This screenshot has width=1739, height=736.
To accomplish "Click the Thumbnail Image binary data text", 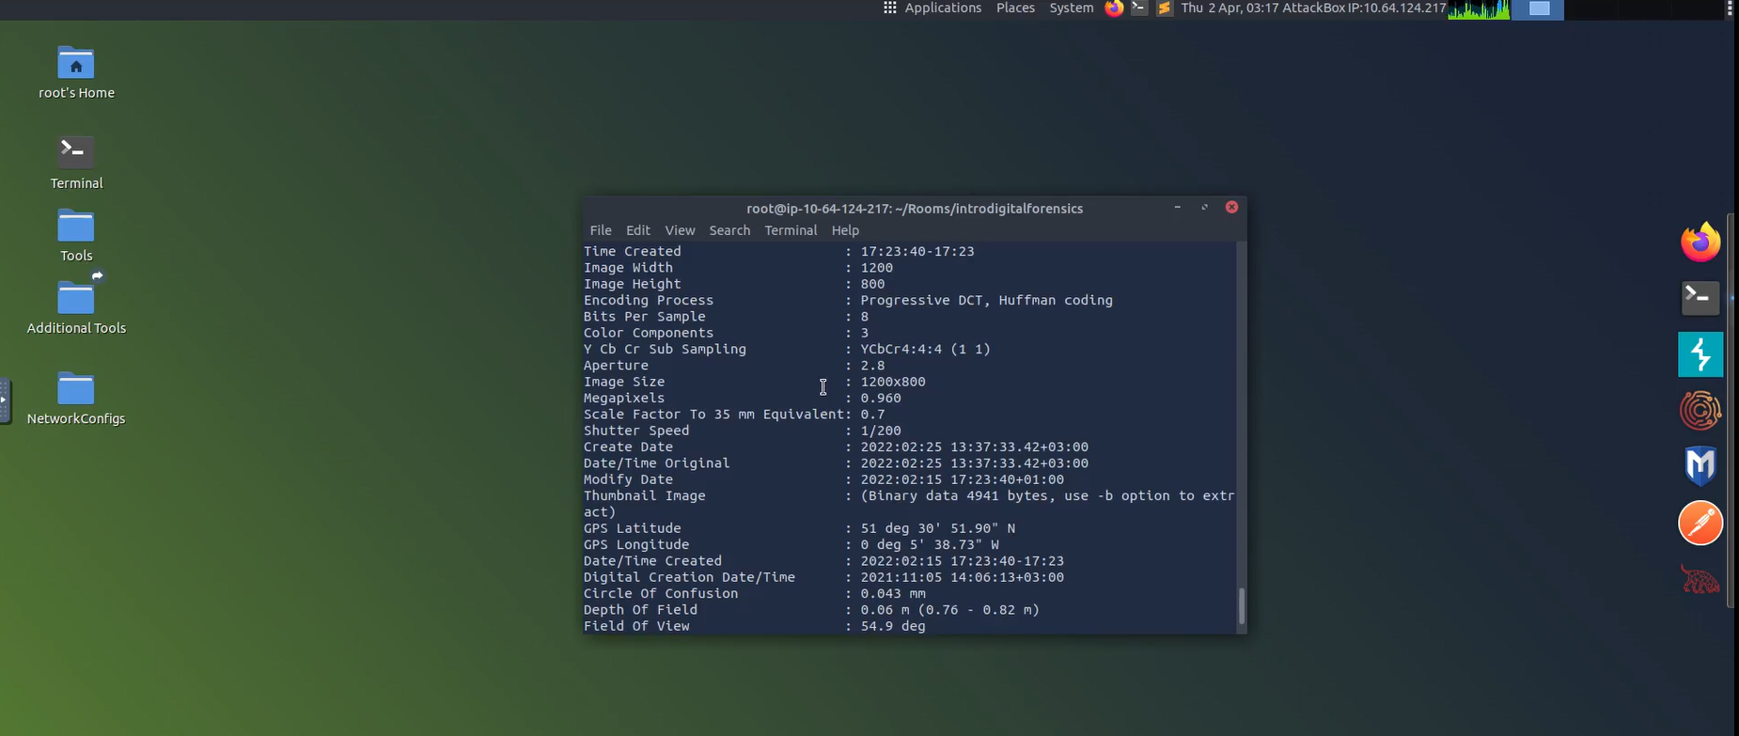I will tap(1047, 496).
